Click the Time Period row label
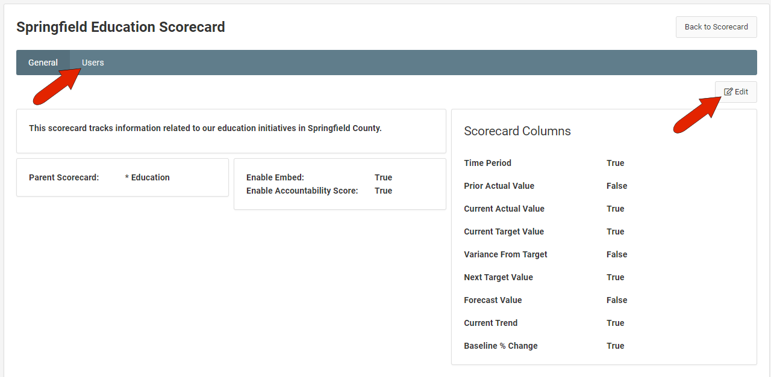771x377 pixels. (487, 163)
